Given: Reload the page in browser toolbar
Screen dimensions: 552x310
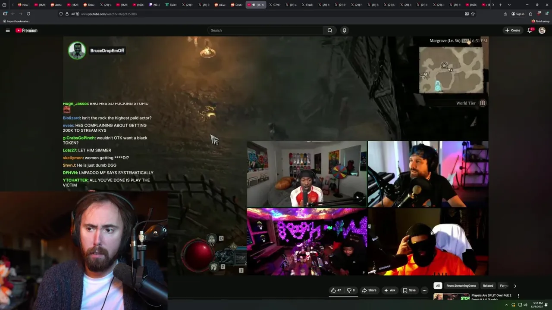Looking at the screenshot, I should (x=28, y=14).
